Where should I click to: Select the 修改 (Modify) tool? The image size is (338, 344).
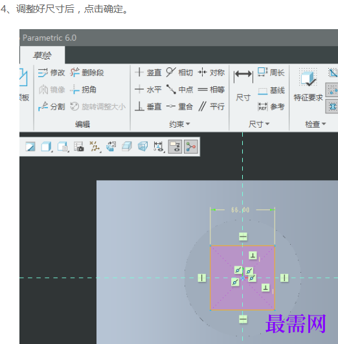pyautogui.click(x=52, y=73)
